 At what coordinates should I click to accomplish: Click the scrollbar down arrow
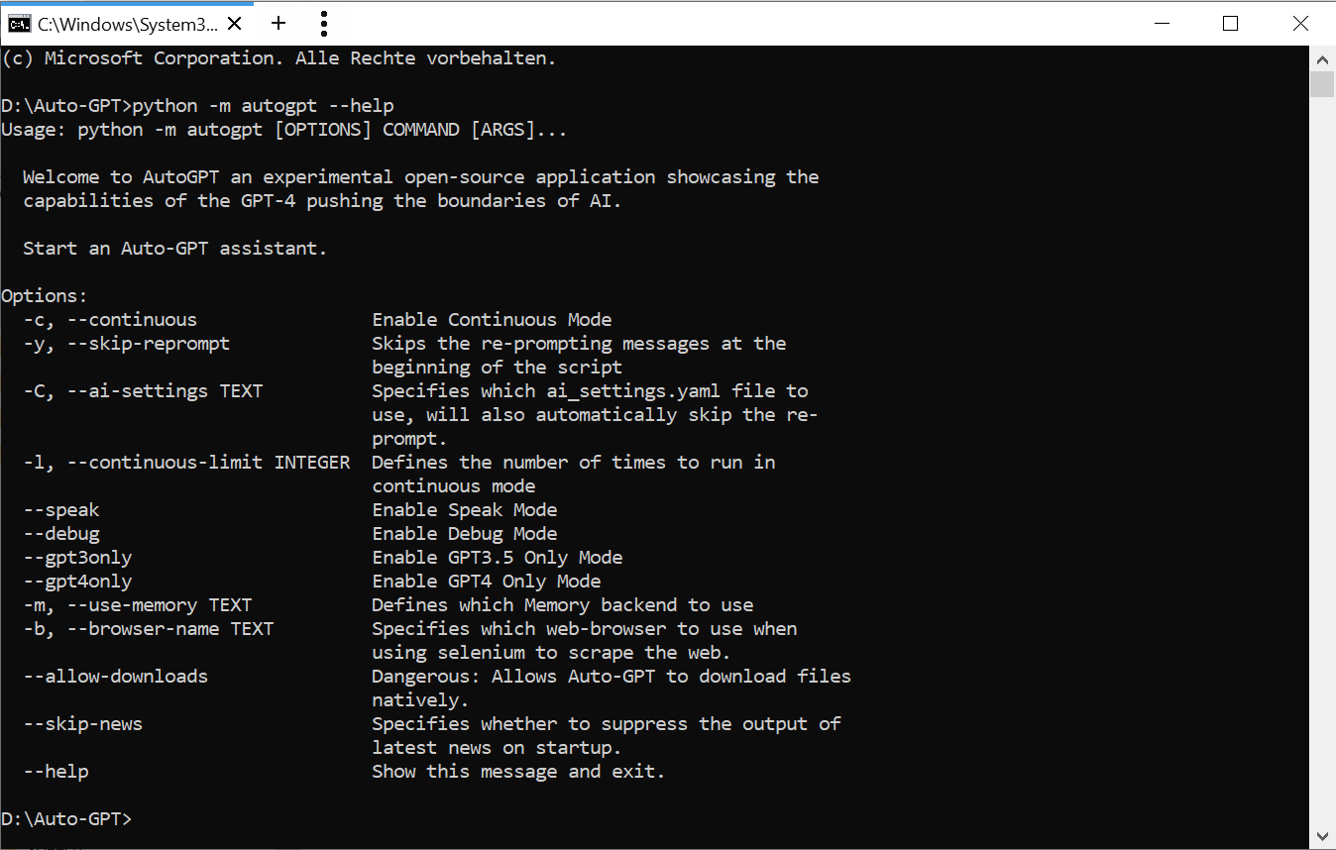click(1322, 837)
